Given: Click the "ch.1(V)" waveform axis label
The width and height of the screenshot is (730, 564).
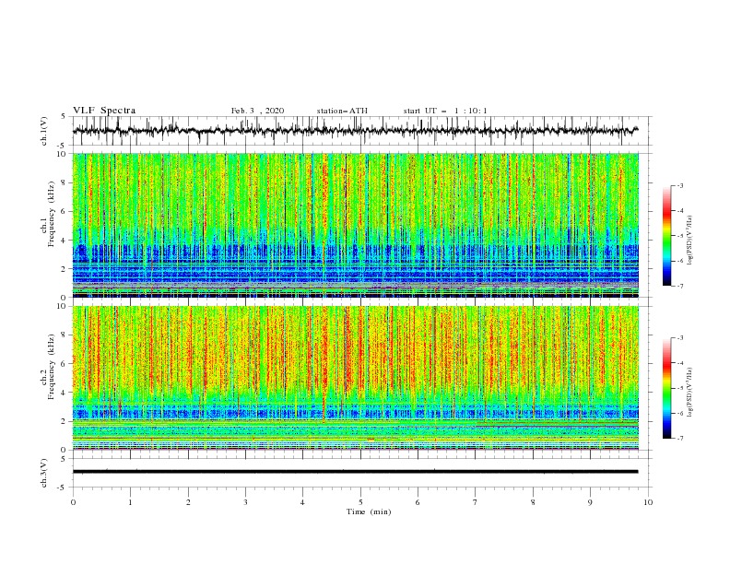Looking at the screenshot, I should coord(44,131).
